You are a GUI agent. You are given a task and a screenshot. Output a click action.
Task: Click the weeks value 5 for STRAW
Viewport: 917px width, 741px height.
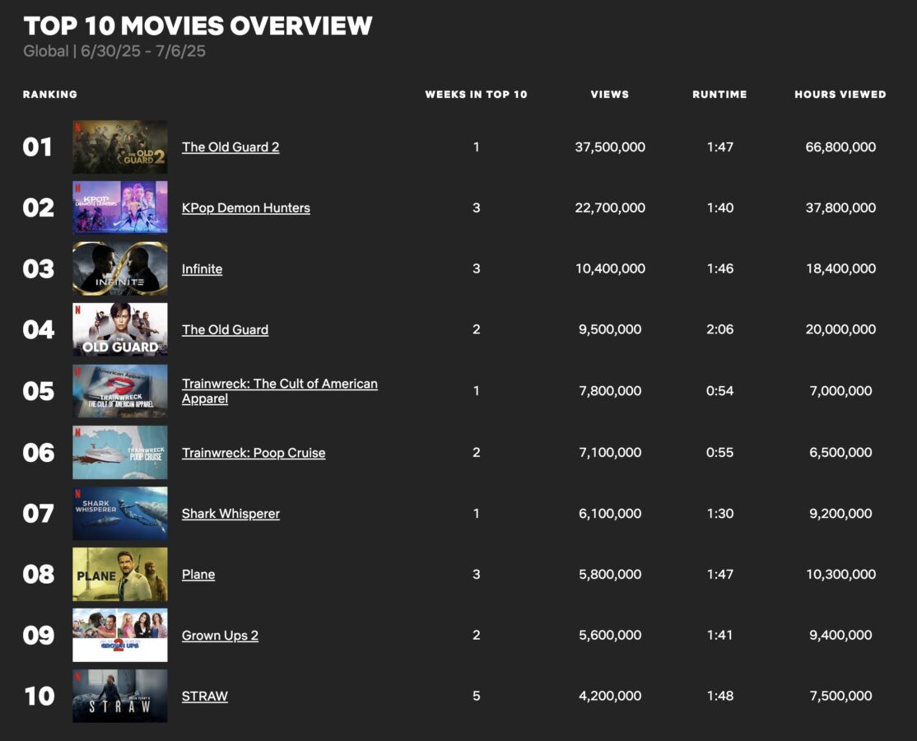tap(476, 696)
